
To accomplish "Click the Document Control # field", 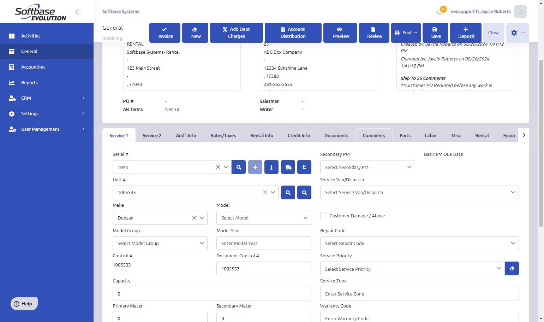I will [x=264, y=269].
